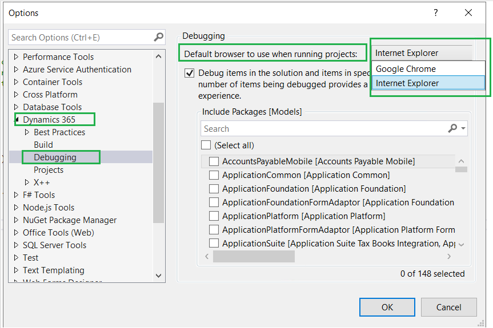Toggle Debug items in the solution checkbox

pos(189,73)
